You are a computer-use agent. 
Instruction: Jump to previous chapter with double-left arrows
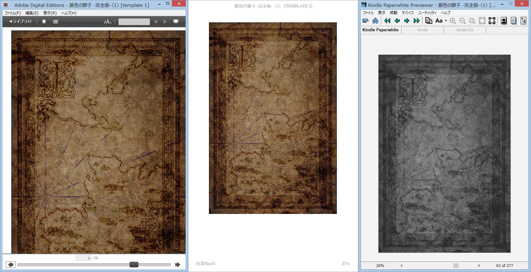(387, 21)
